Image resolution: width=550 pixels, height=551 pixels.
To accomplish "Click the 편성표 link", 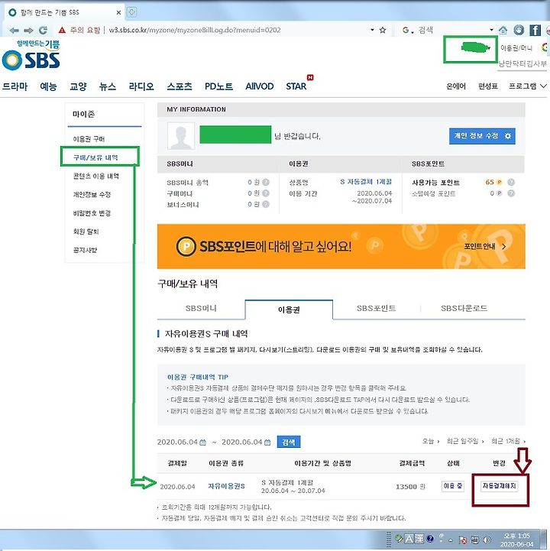I will coord(488,86).
